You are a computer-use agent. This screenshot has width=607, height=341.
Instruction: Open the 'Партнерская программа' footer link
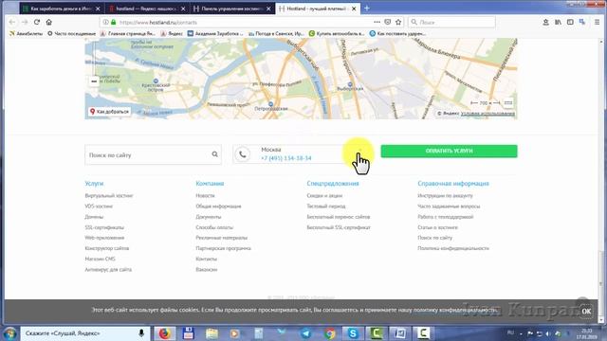click(x=224, y=248)
